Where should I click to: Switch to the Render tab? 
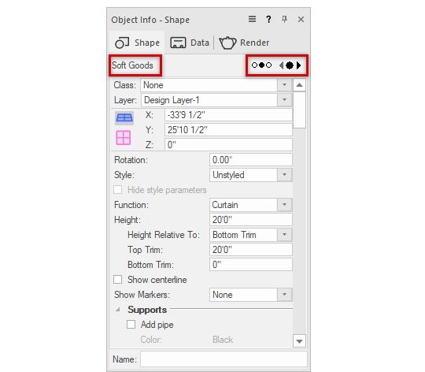[x=244, y=43]
